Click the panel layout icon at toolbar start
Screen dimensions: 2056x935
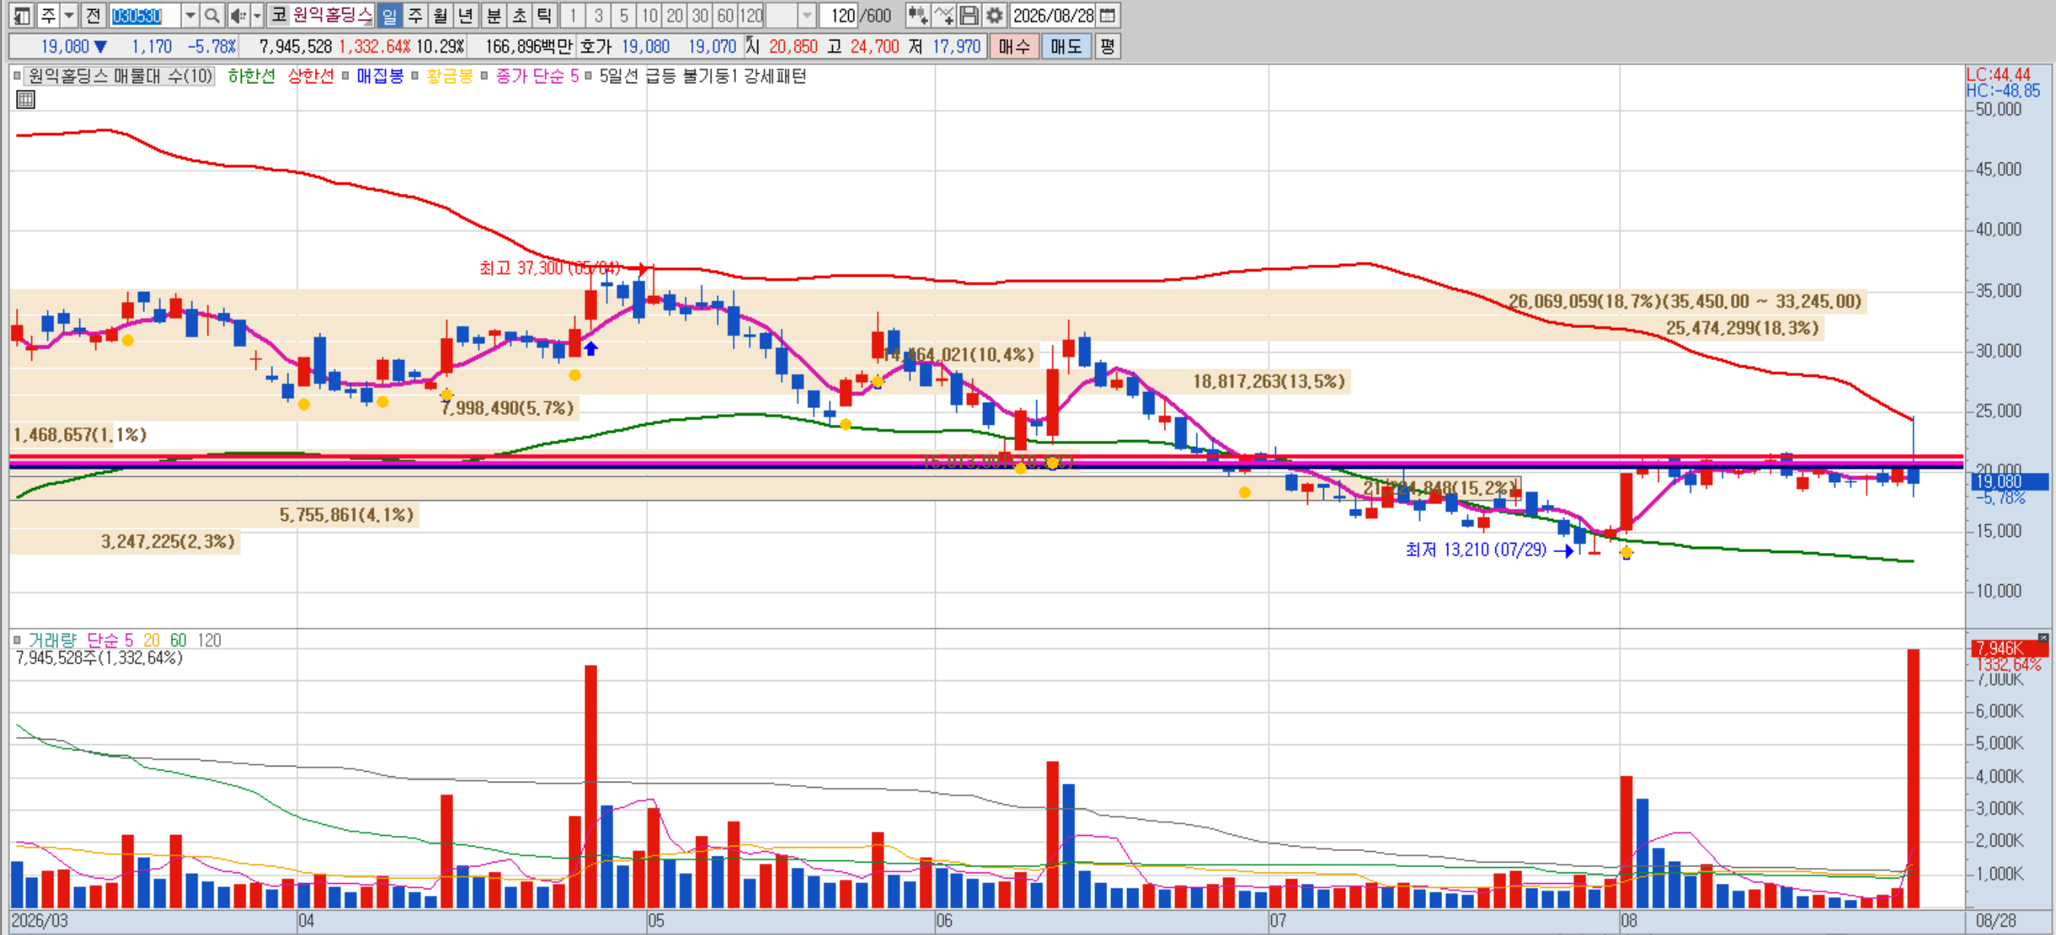(x=22, y=15)
